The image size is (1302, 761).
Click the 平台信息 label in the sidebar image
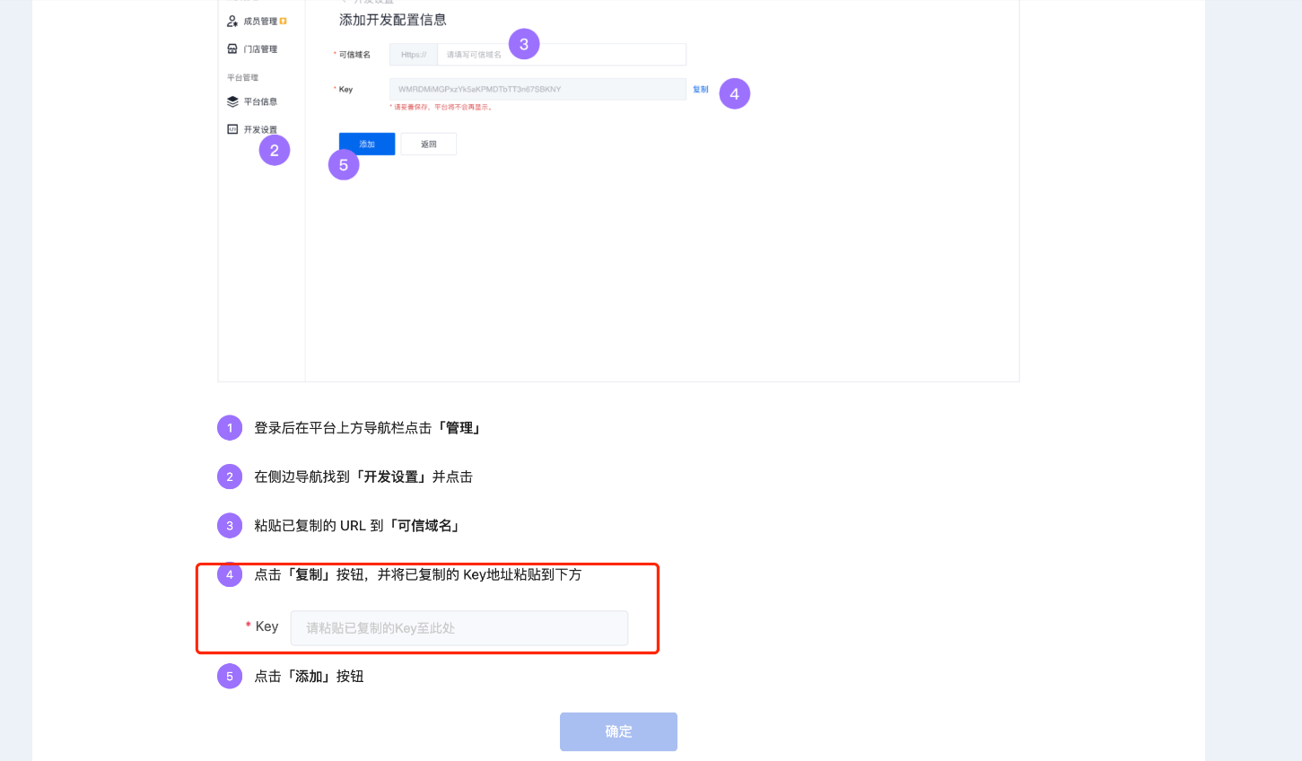pyautogui.click(x=260, y=101)
